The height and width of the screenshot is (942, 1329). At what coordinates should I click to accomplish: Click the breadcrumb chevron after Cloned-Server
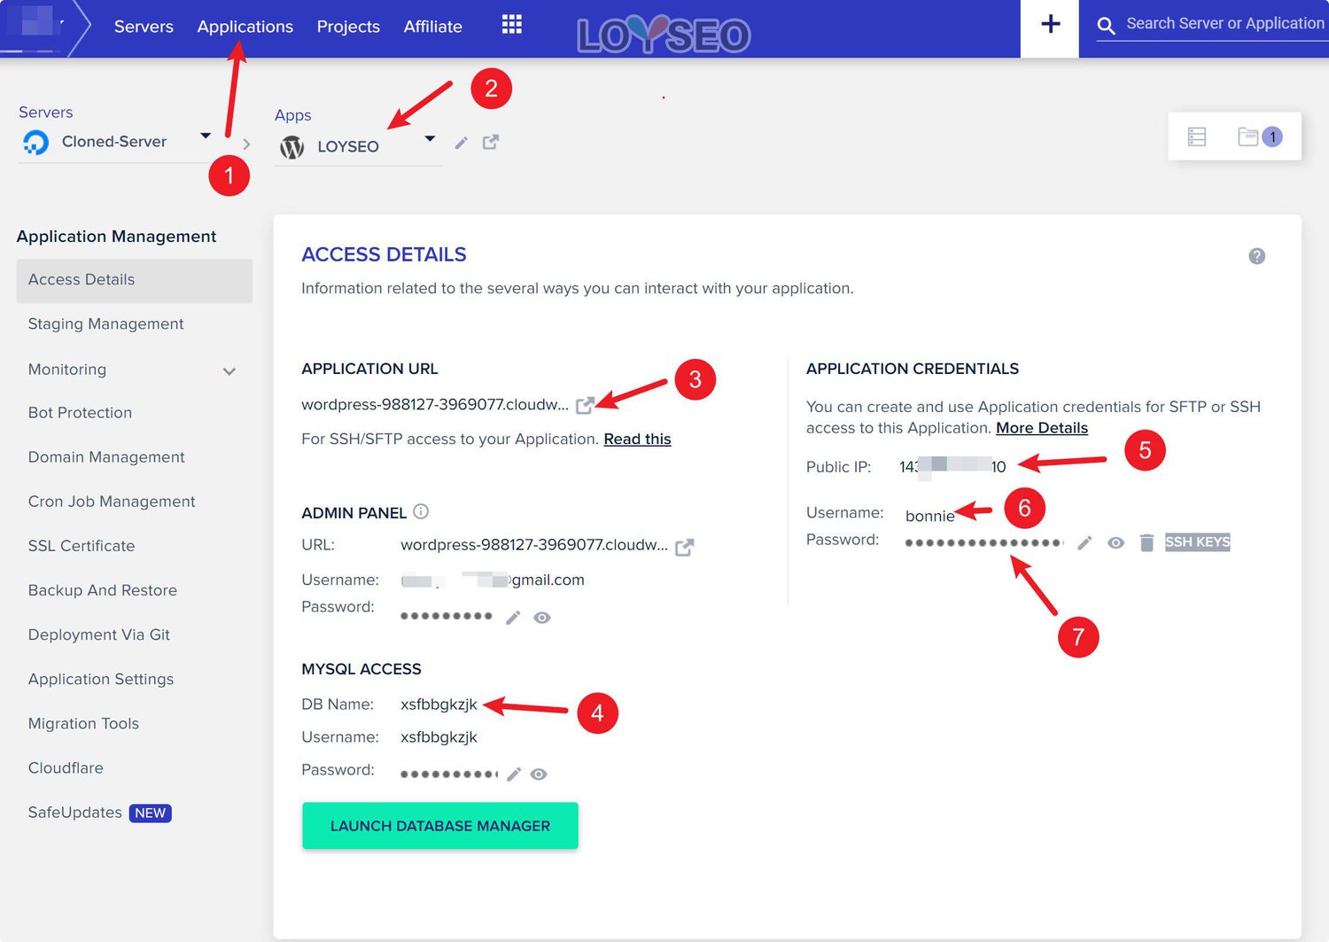click(246, 144)
